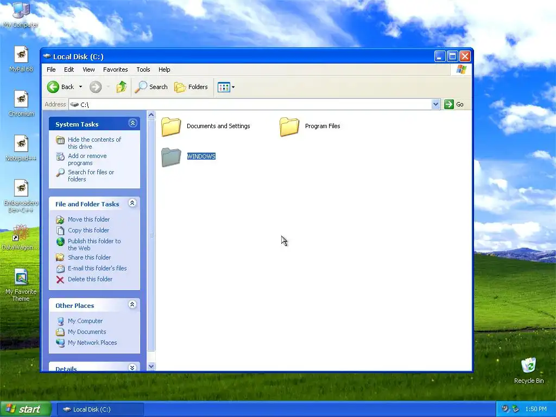The width and height of the screenshot is (556, 417).
Task: Click the Start button
Action: (26, 409)
